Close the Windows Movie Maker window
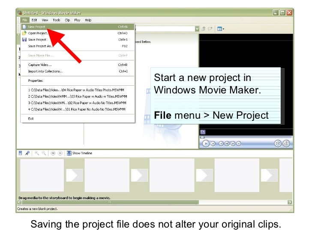312x234 pixels. coord(289,13)
